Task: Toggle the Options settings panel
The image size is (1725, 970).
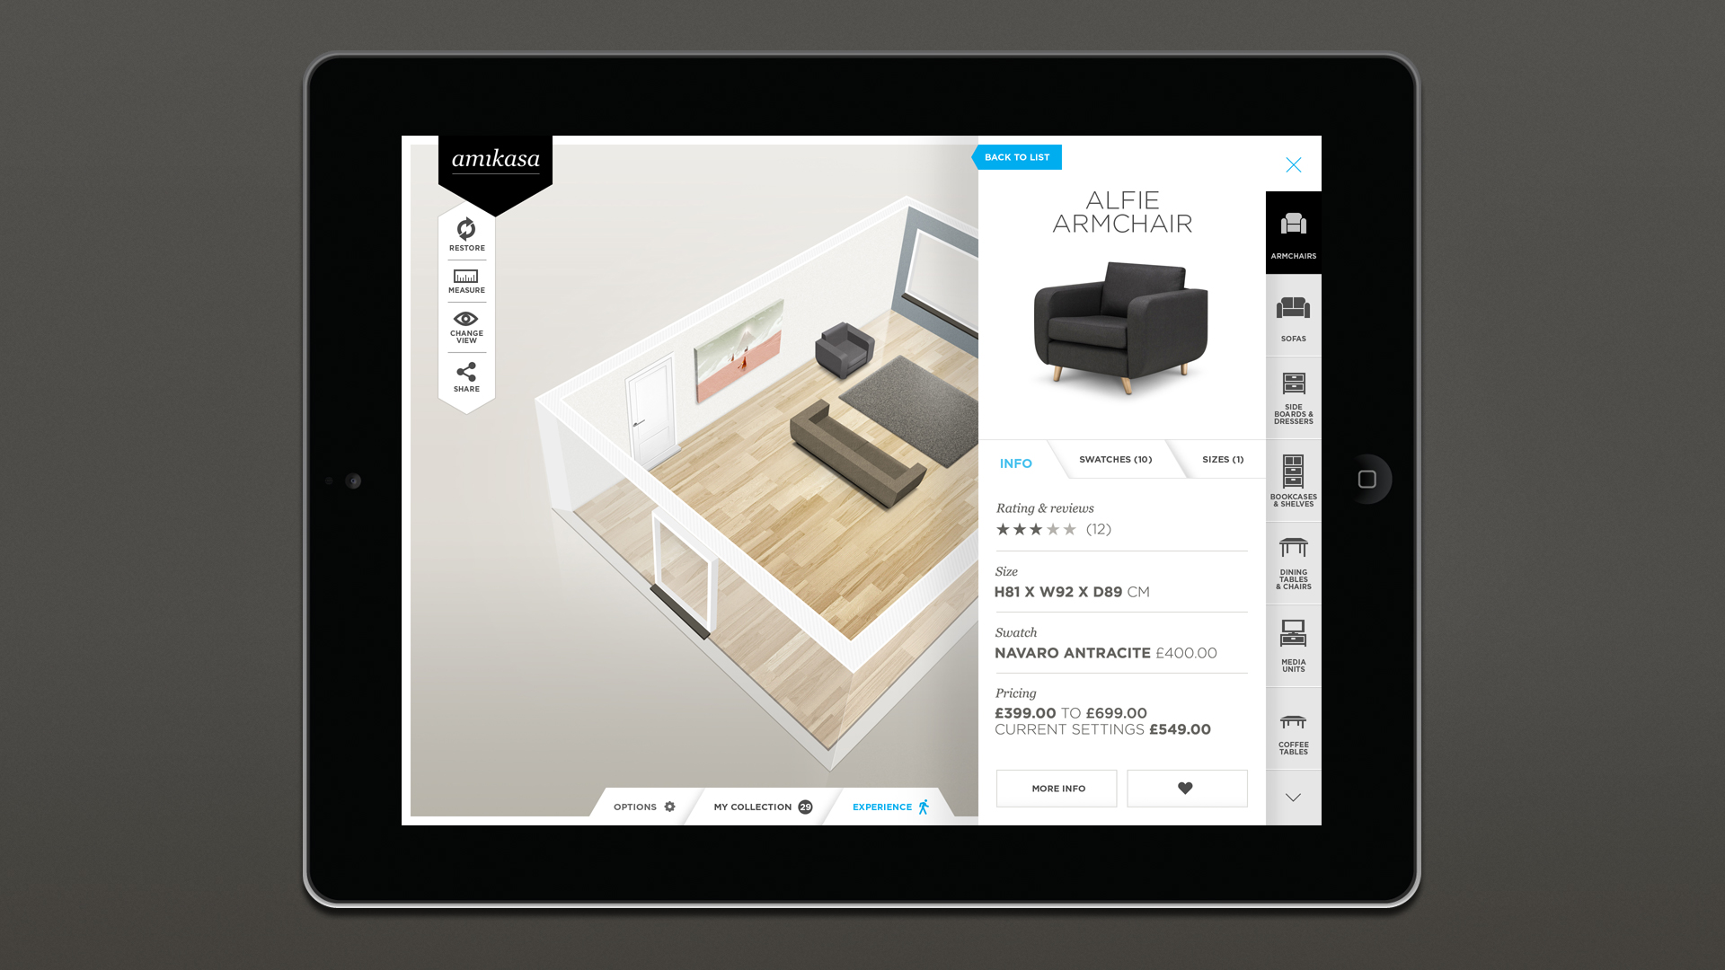Action: 643,807
